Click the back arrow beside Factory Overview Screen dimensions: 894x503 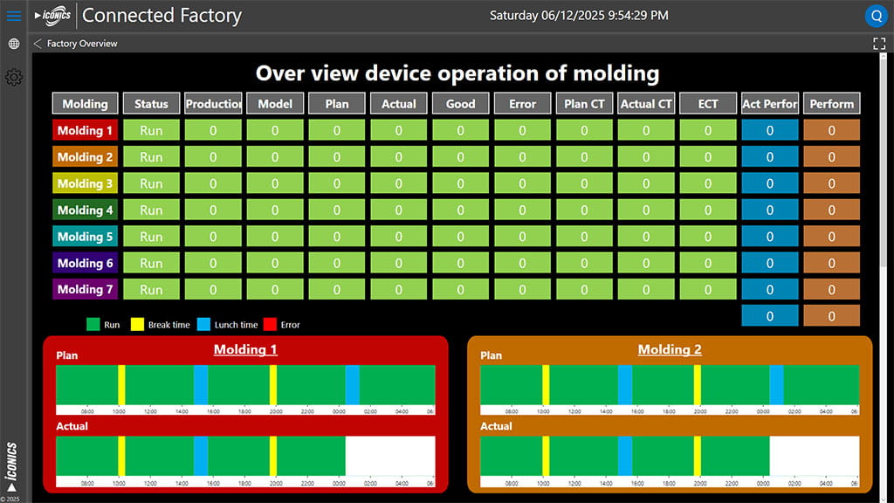pos(38,44)
